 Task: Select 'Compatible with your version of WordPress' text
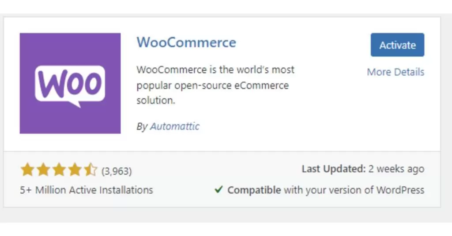point(326,190)
